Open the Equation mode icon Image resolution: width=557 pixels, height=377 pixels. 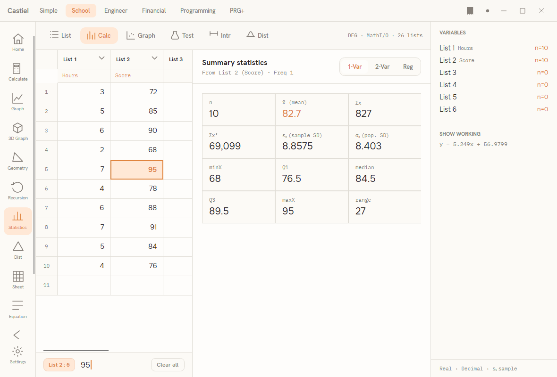point(18,310)
